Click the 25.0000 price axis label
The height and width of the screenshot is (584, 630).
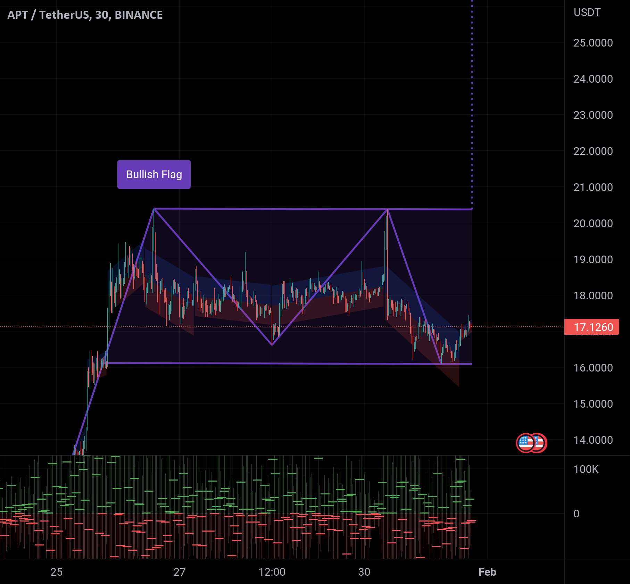pyautogui.click(x=593, y=43)
